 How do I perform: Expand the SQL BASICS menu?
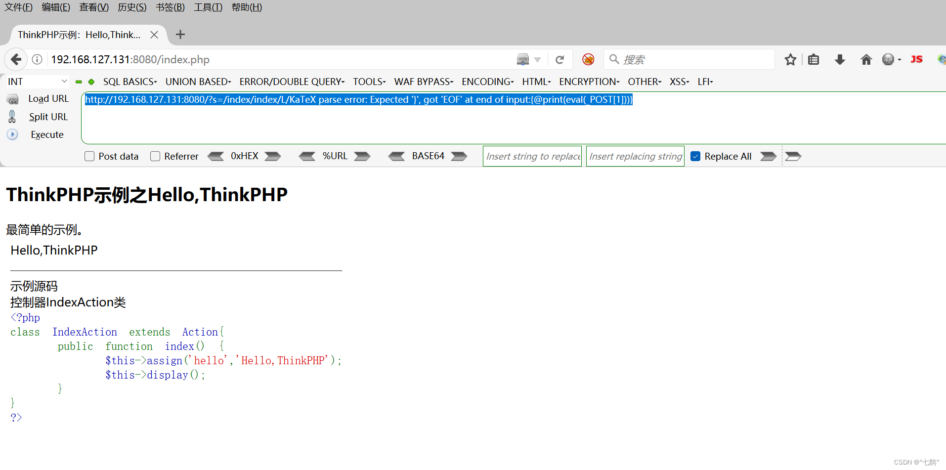tap(130, 82)
